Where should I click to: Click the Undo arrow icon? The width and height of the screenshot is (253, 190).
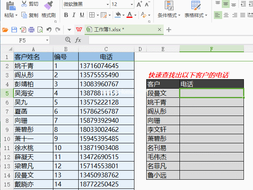click(x=49, y=30)
